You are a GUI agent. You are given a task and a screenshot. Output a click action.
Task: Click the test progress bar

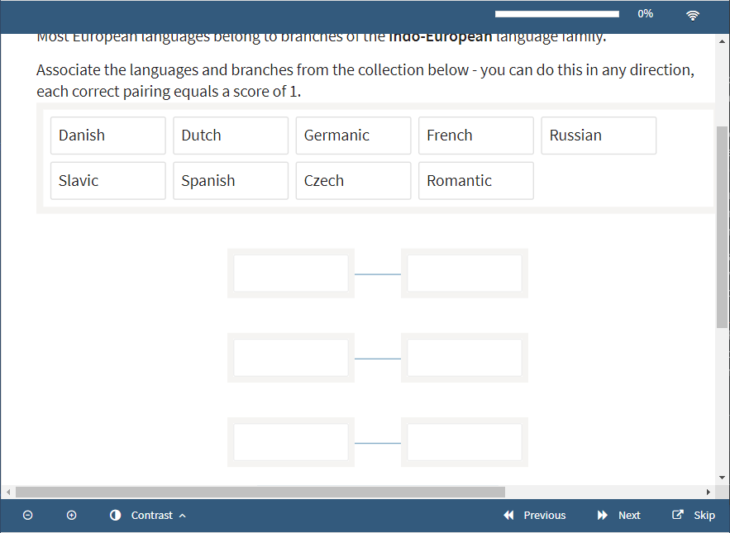point(556,14)
